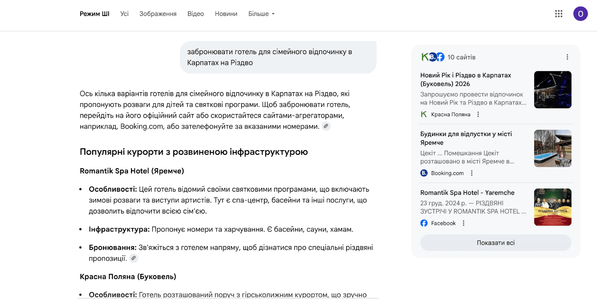Expand the Більше dropdown

[261, 14]
